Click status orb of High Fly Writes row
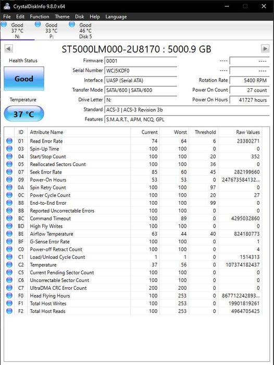 pyautogui.click(x=9, y=226)
